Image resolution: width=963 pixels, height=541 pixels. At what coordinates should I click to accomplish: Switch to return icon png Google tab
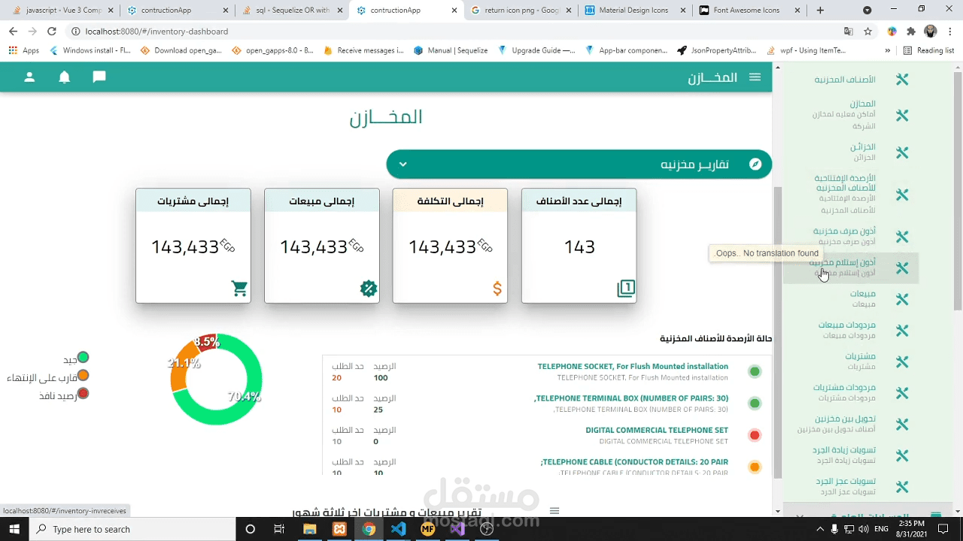tap(521, 11)
